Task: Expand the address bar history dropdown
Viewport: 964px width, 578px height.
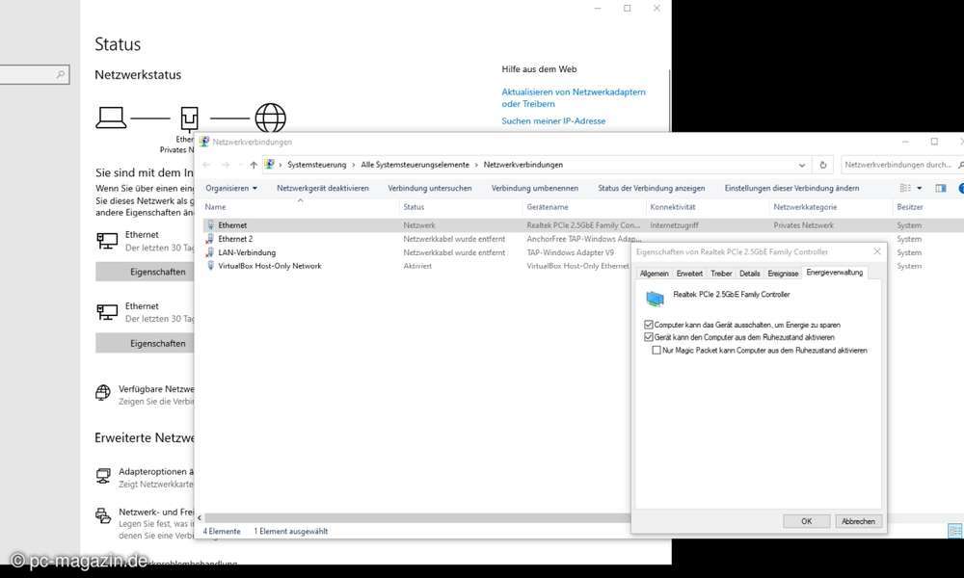Action: 802,165
